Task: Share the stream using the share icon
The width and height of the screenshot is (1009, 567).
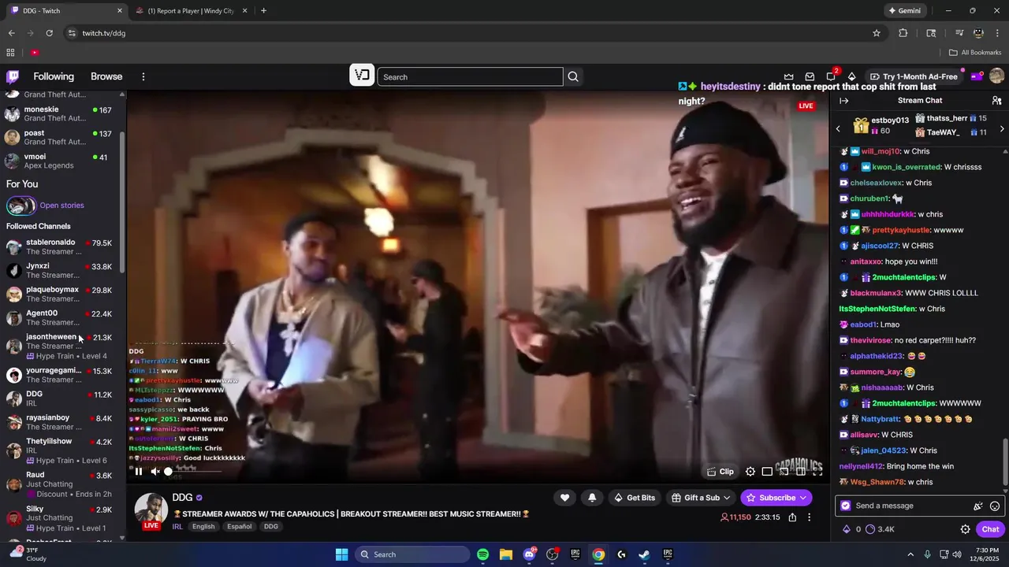Action: tap(792, 517)
